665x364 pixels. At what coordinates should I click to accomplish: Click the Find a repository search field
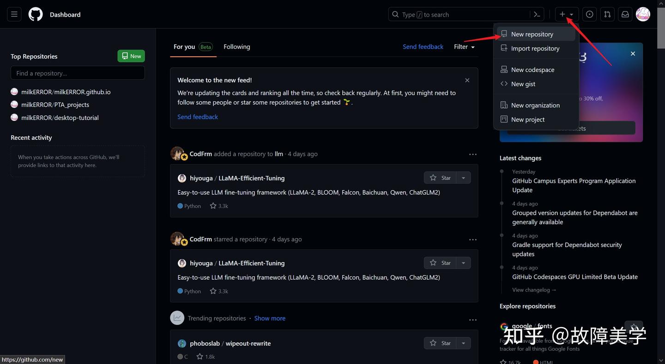77,73
